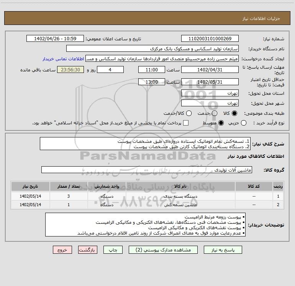Click the جزئیات اطلاعات نیاز header title

pyautogui.click(x=261, y=18)
